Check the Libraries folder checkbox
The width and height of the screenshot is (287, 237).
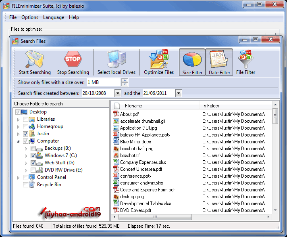(x=25, y=120)
